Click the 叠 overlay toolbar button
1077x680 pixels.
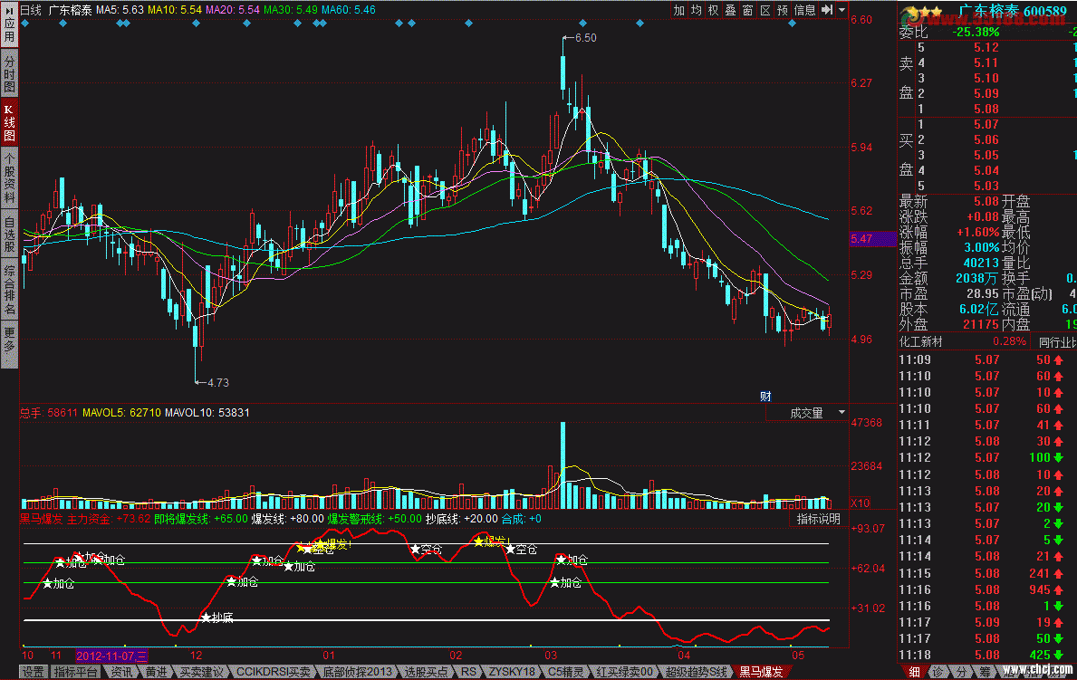point(730,10)
